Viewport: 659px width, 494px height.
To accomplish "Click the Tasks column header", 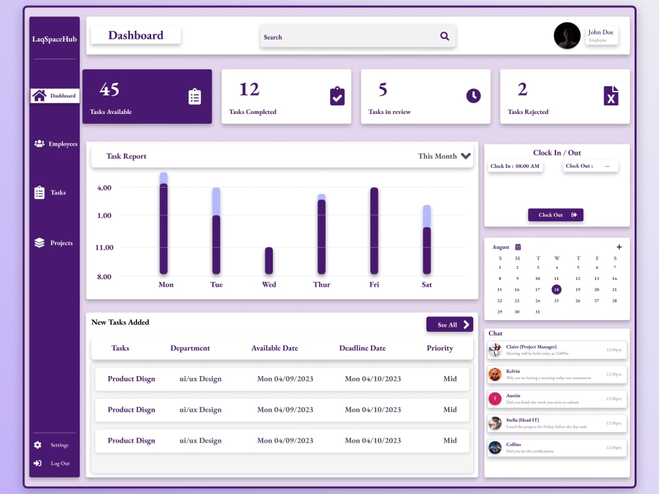I will coord(120,348).
